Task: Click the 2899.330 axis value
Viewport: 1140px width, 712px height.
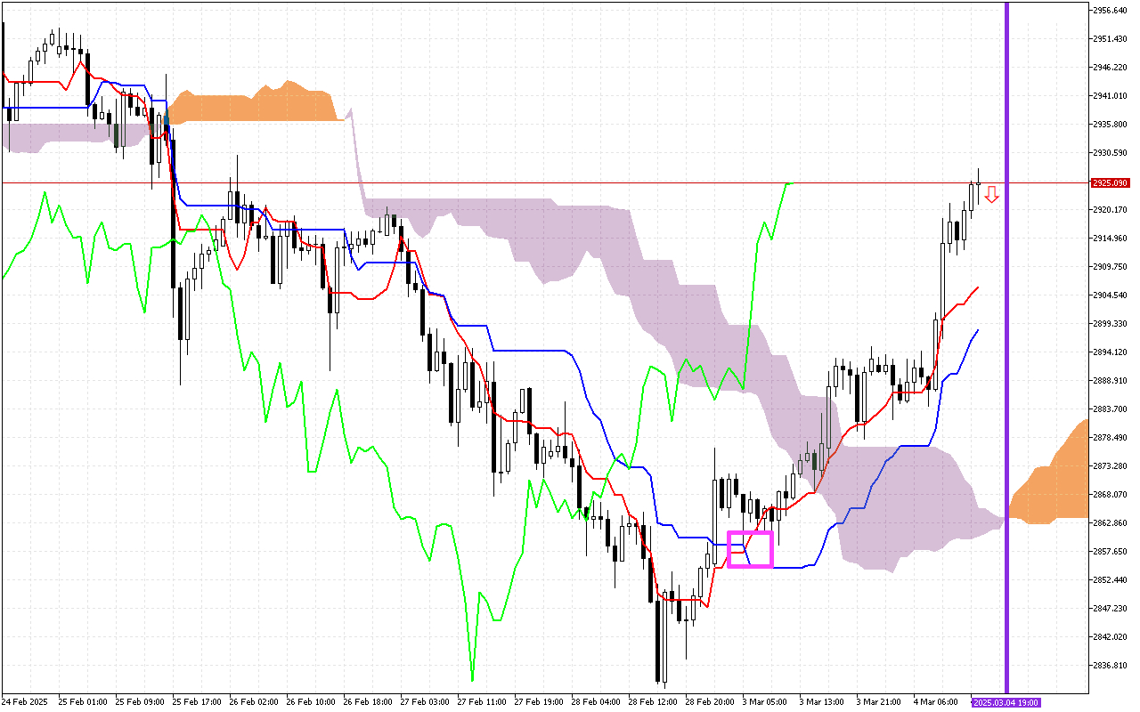Action: 1110,324
